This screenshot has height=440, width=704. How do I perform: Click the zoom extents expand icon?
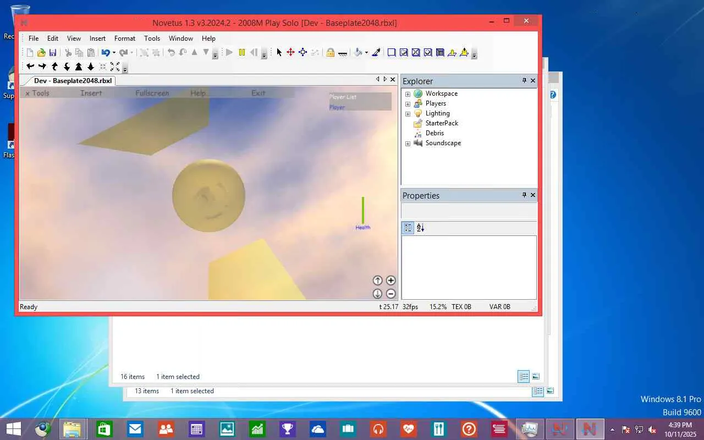point(115,67)
